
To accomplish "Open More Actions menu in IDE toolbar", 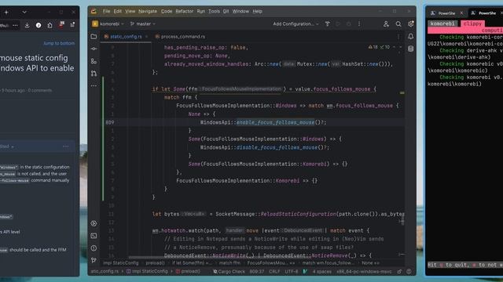I will (x=359, y=24).
